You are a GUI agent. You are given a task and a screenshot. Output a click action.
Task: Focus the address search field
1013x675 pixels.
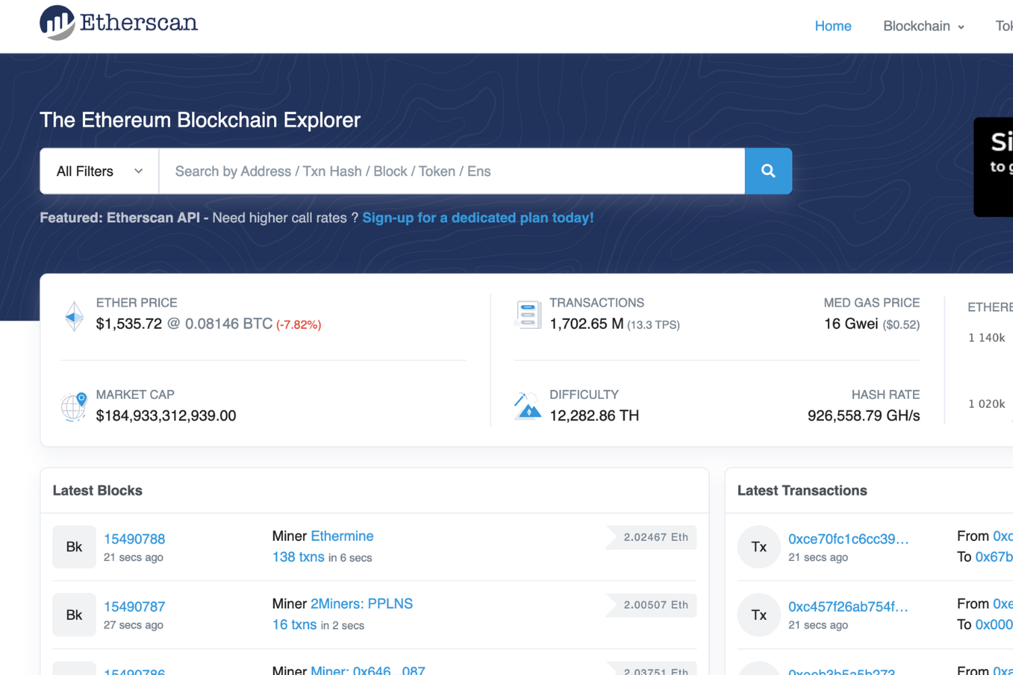coord(452,171)
